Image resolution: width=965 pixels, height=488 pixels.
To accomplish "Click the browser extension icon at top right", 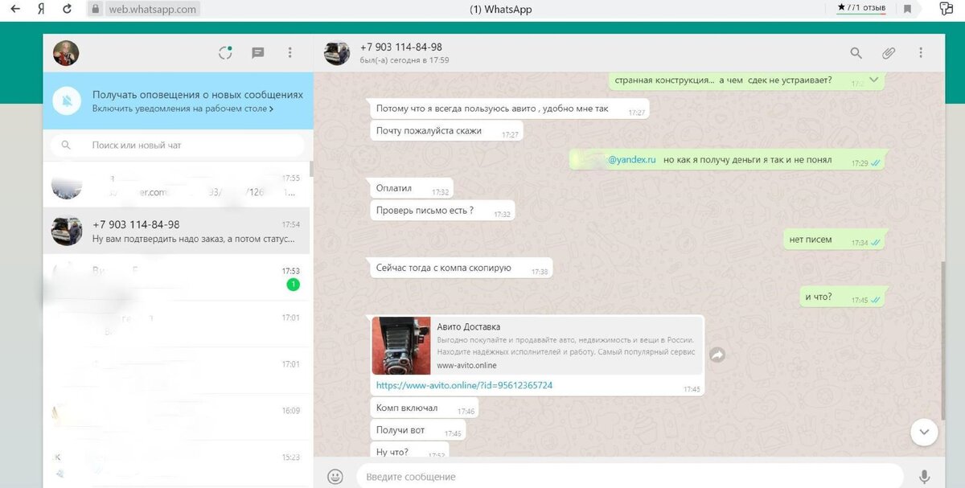I will (x=947, y=10).
